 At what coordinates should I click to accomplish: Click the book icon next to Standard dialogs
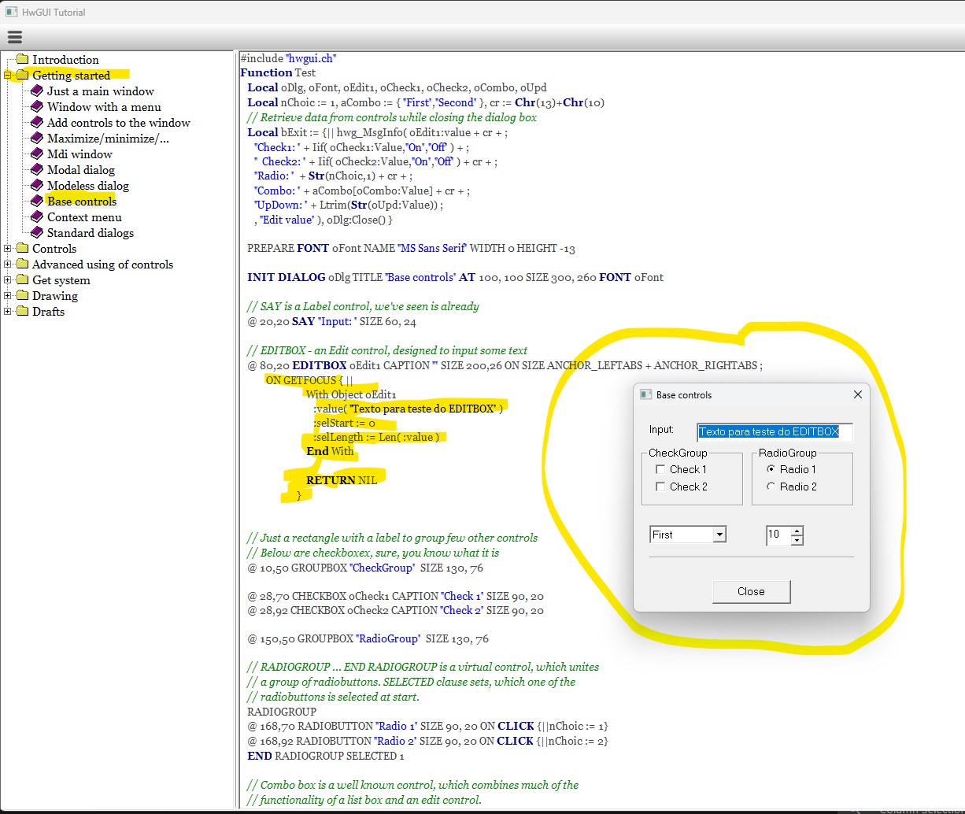coord(37,232)
